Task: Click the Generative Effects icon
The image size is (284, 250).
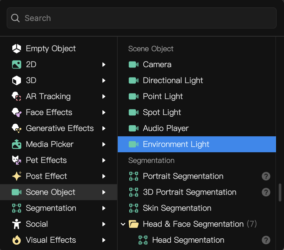Action: 17,128
